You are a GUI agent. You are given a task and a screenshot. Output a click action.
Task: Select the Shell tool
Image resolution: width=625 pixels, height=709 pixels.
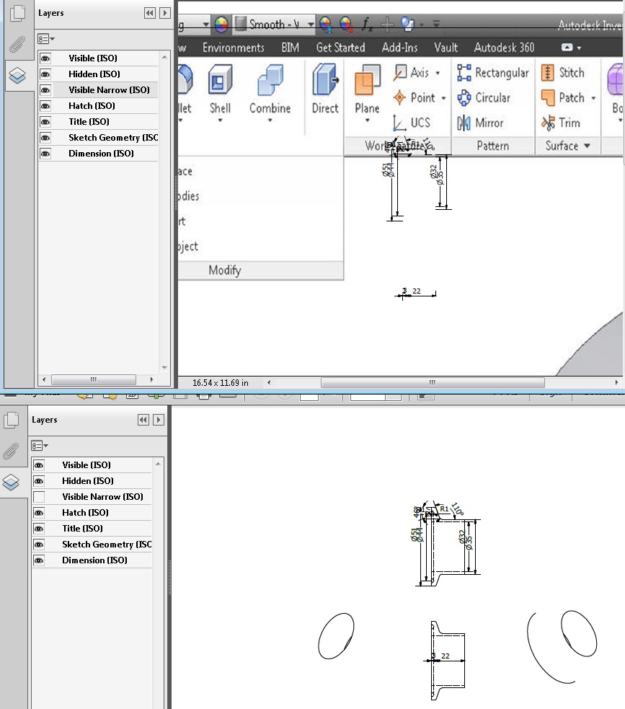tap(220, 88)
